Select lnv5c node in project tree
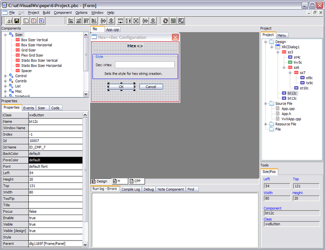The image size is (325, 250). pos(298,62)
